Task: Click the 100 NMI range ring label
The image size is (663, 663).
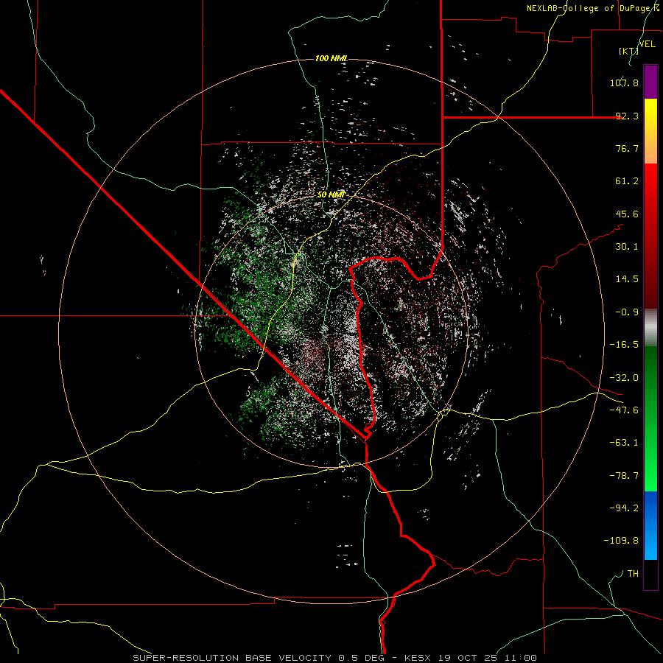Action: [x=331, y=58]
